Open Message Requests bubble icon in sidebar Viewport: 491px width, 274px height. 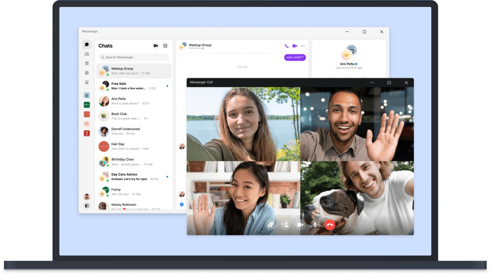coord(87,73)
